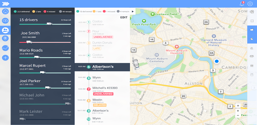Click the vehicles traffic icon on right bar

click(x=251, y=12)
